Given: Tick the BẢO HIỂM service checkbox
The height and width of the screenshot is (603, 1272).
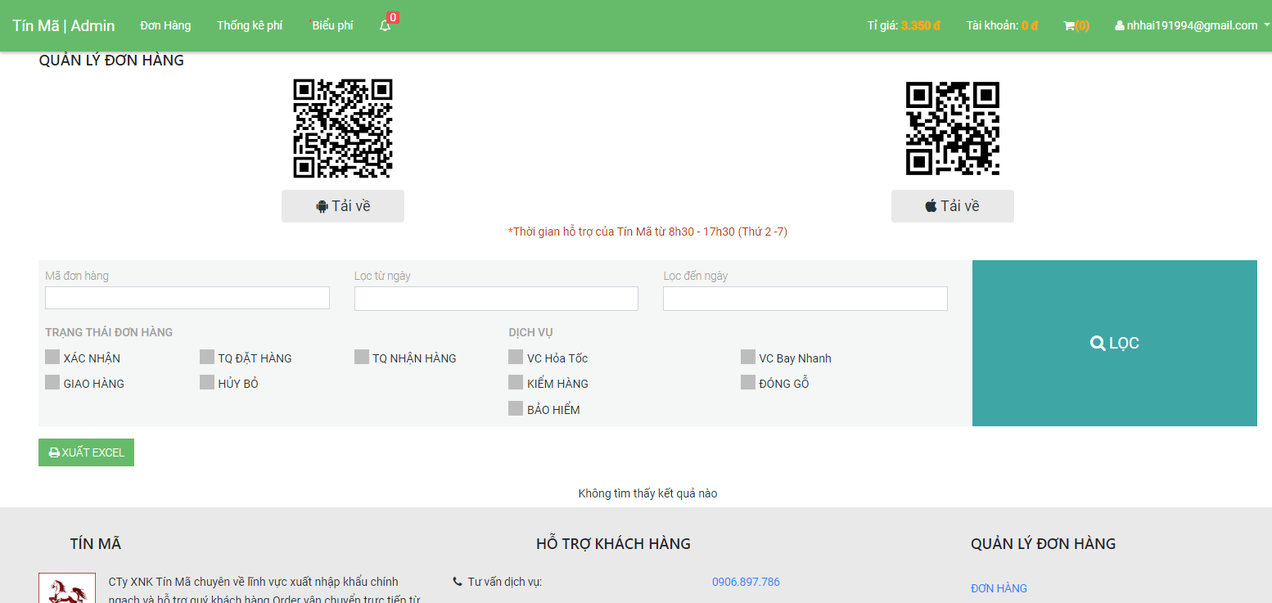Looking at the screenshot, I should (516, 408).
